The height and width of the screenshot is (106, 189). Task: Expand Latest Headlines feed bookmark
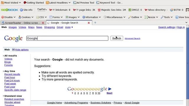[58, 3]
